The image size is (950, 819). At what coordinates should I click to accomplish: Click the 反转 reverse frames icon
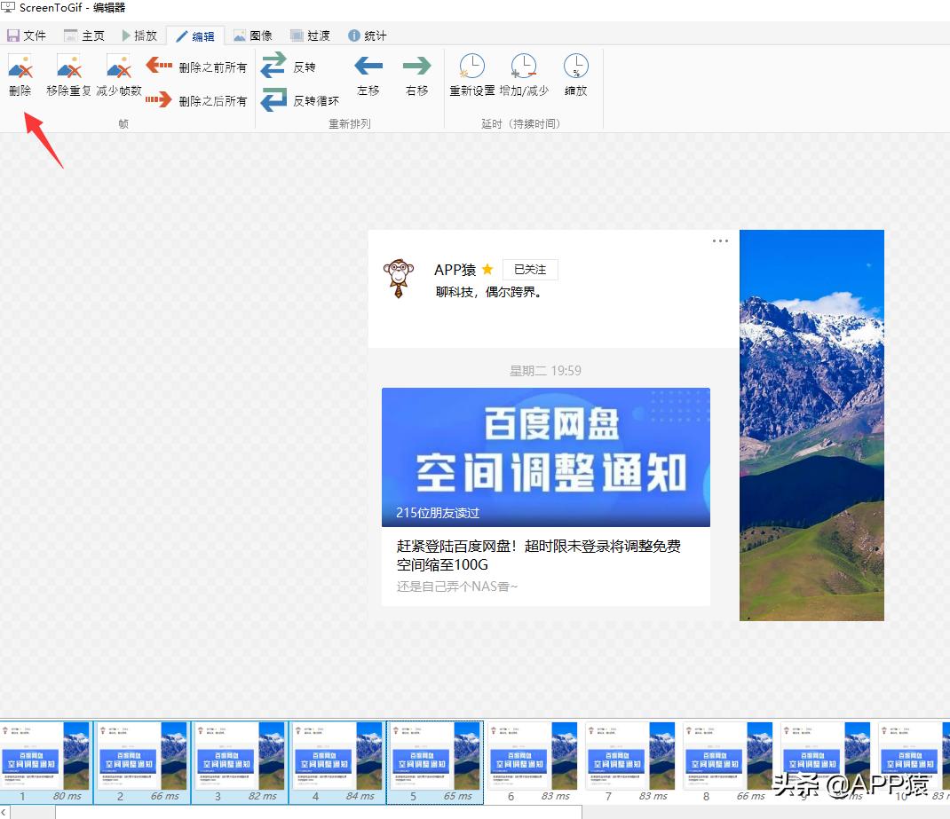pyautogui.click(x=273, y=67)
